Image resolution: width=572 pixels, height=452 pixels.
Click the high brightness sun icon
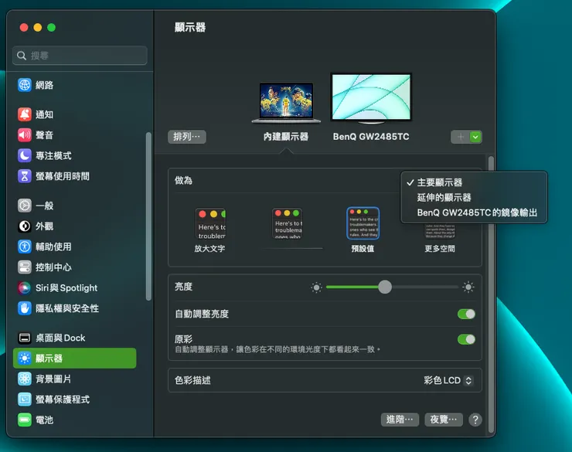click(468, 287)
